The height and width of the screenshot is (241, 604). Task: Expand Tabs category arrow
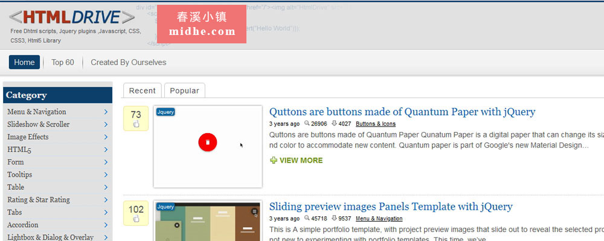click(106, 212)
